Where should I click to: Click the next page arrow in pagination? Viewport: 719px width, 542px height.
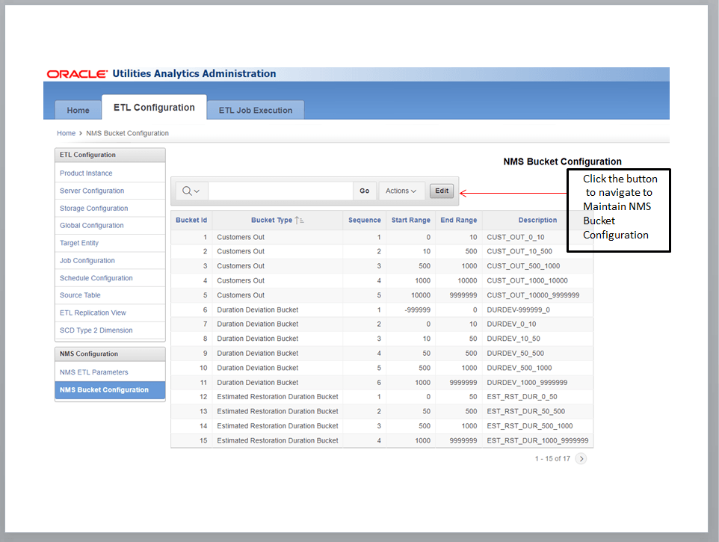[x=581, y=458]
